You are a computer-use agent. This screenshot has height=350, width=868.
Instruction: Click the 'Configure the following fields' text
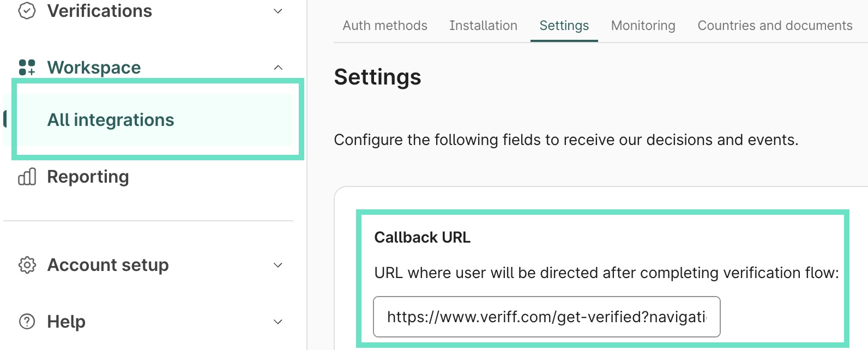[566, 140]
